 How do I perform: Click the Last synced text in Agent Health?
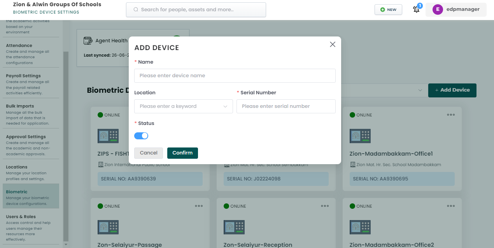coord(106,55)
